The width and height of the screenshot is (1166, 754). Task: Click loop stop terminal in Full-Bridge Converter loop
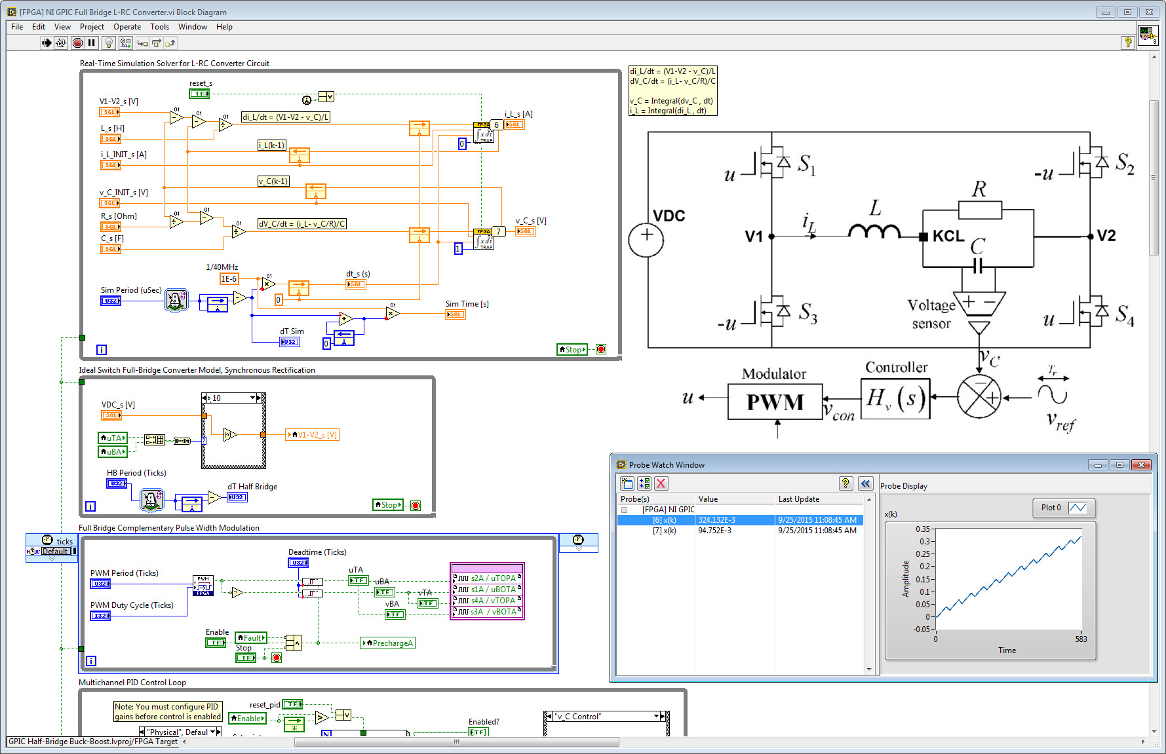click(x=416, y=505)
